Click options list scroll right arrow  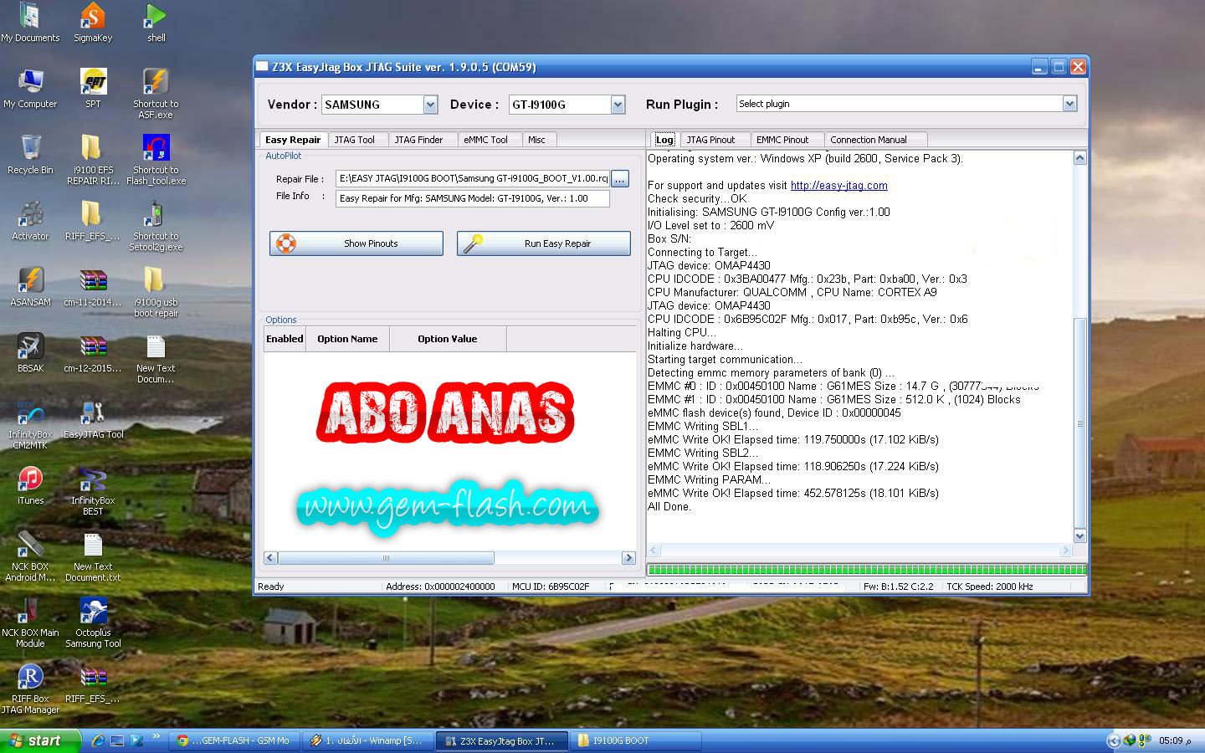(628, 558)
